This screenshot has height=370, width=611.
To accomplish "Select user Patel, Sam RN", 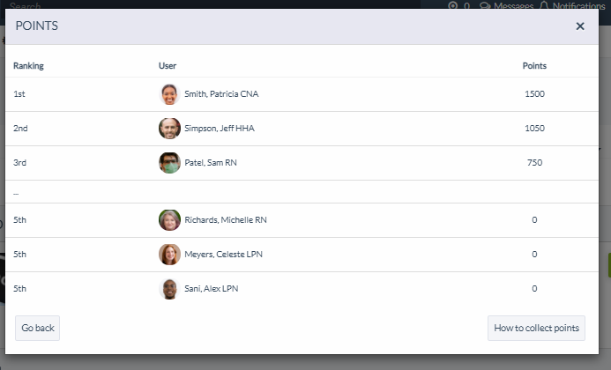I will (x=211, y=163).
